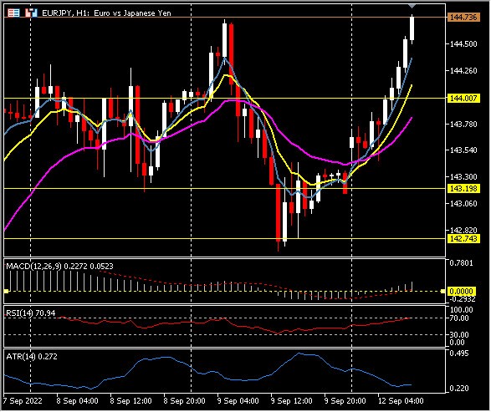491x412 pixels.
Task: Click the RSI(14) 70.94 indicator label
Action: point(31,313)
